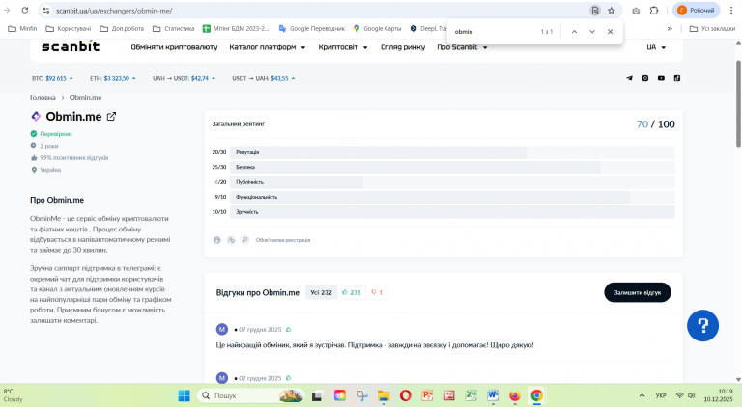Click the ETH $3 323,50 rate
This screenshot has height=407, width=742.
coord(113,78)
